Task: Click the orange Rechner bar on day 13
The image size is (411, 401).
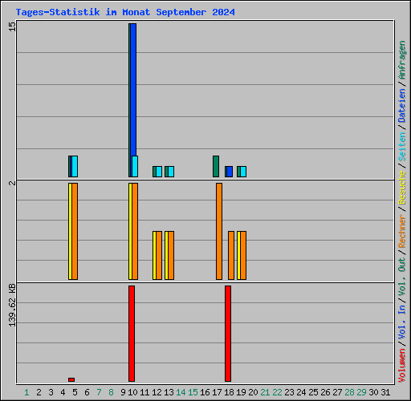Action: coord(171,255)
